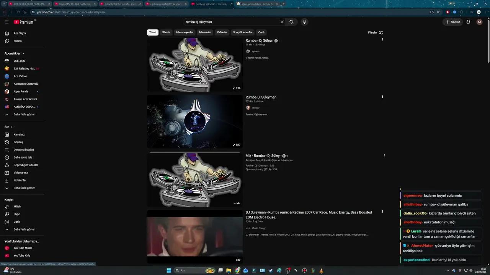490x275 pixels.
Task: Select the İzlenenler filter chip
Action: tap(205, 32)
